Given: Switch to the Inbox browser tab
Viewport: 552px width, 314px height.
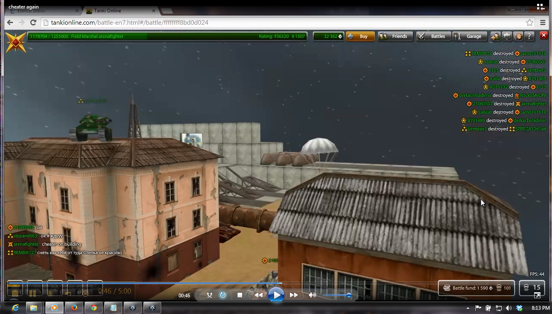Looking at the screenshot, I should coord(44,11).
